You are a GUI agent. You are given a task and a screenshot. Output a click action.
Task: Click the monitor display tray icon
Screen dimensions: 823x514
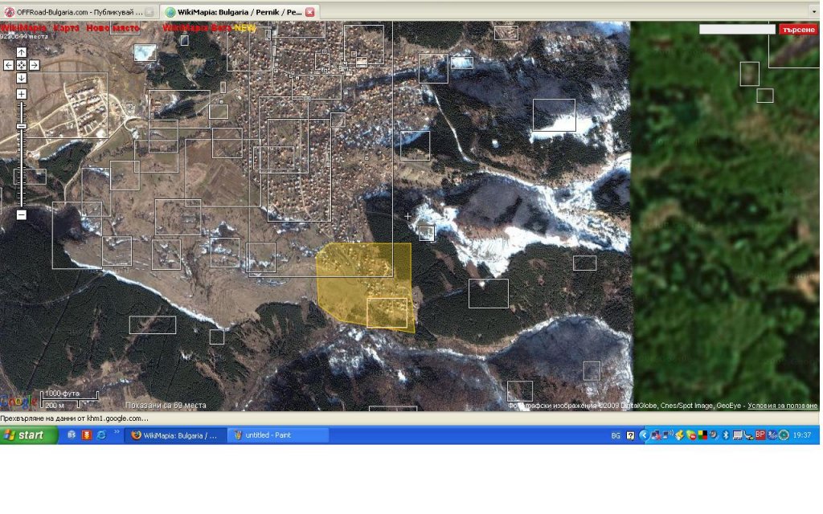tap(738, 435)
